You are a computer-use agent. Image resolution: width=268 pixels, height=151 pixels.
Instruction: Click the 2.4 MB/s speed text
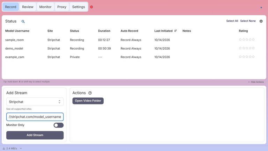point(12,149)
